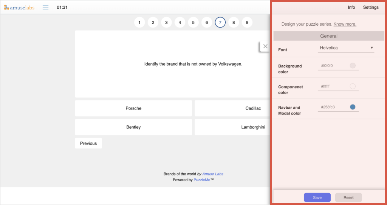
Task: Choose the Bentley answer
Action: pyautogui.click(x=133, y=127)
